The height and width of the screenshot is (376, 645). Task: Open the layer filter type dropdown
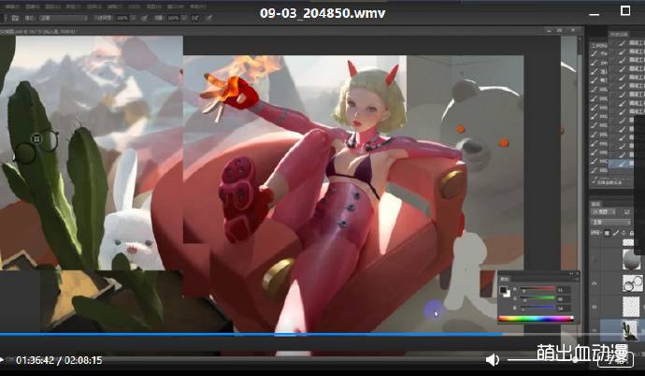pos(604,212)
